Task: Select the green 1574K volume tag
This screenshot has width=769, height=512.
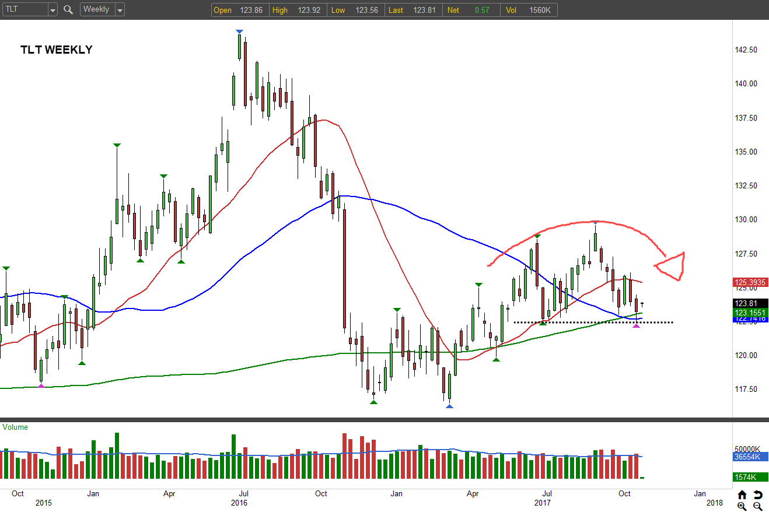Action: tap(749, 477)
